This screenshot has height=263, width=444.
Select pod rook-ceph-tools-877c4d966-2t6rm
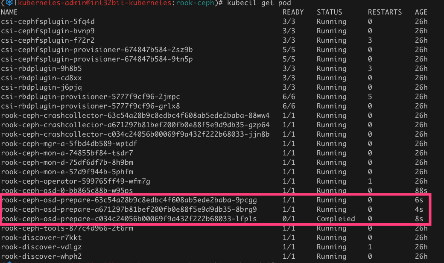pos(67,228)
